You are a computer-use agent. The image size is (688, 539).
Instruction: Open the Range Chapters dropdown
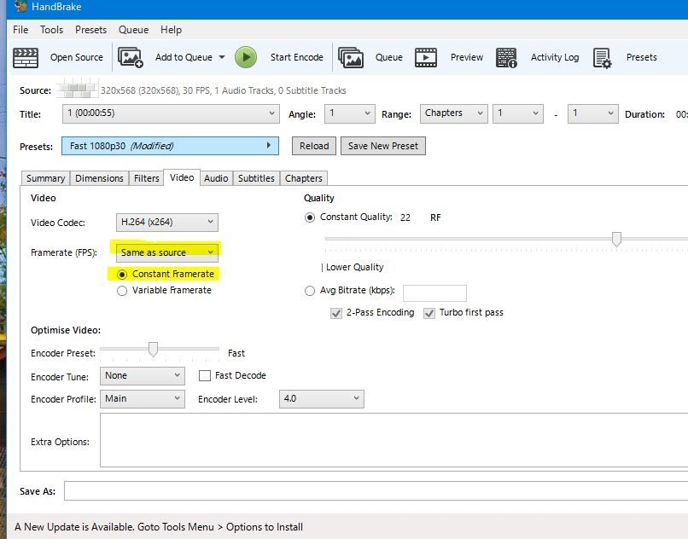[454, 113]
